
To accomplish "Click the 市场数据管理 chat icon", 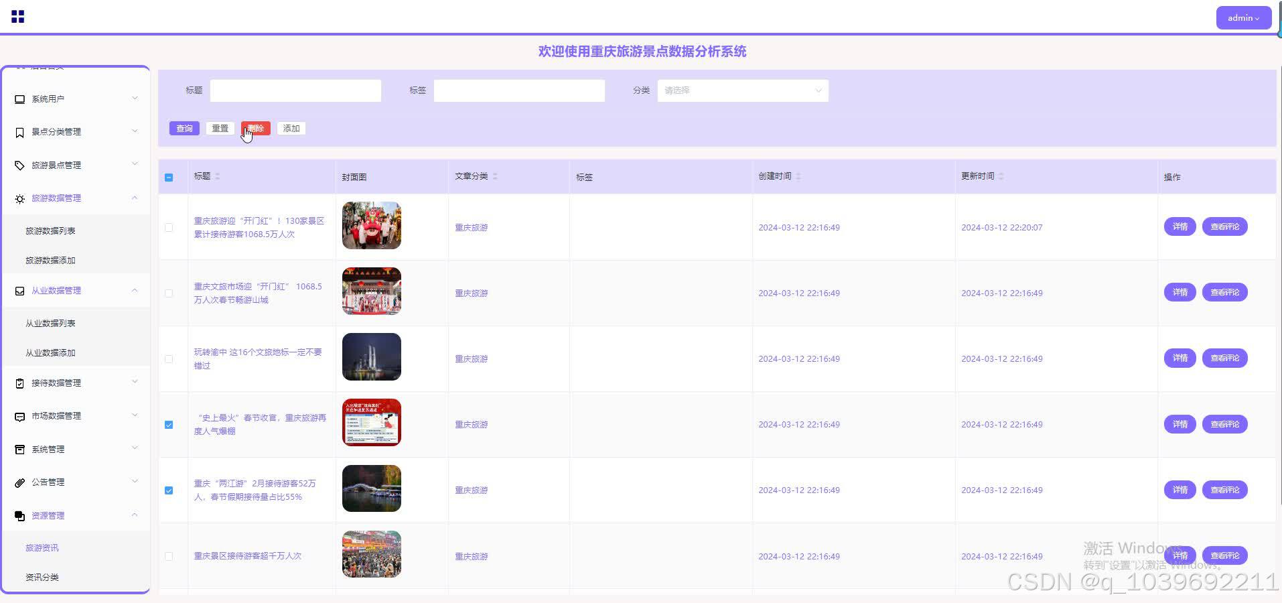I will (19, 416).
